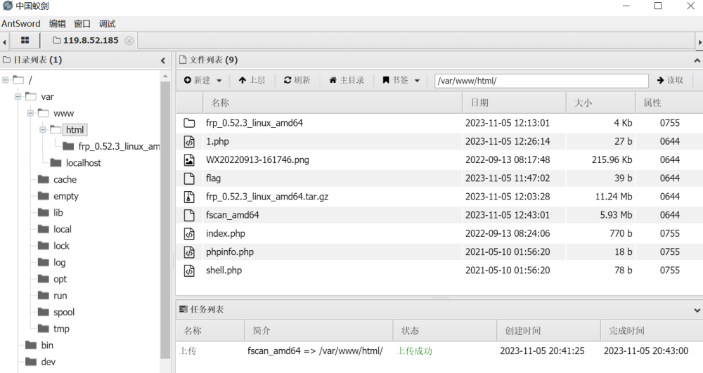
Task: Open the 编辑 menu
Action: coord(58,24)
